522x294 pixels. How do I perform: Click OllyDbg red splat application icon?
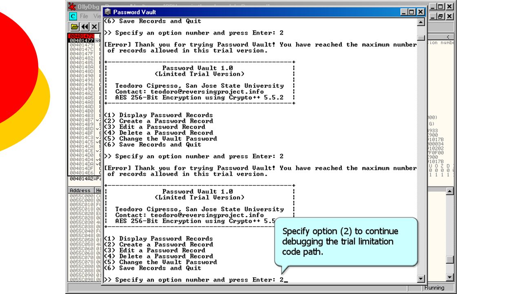(x=72, y=6)
